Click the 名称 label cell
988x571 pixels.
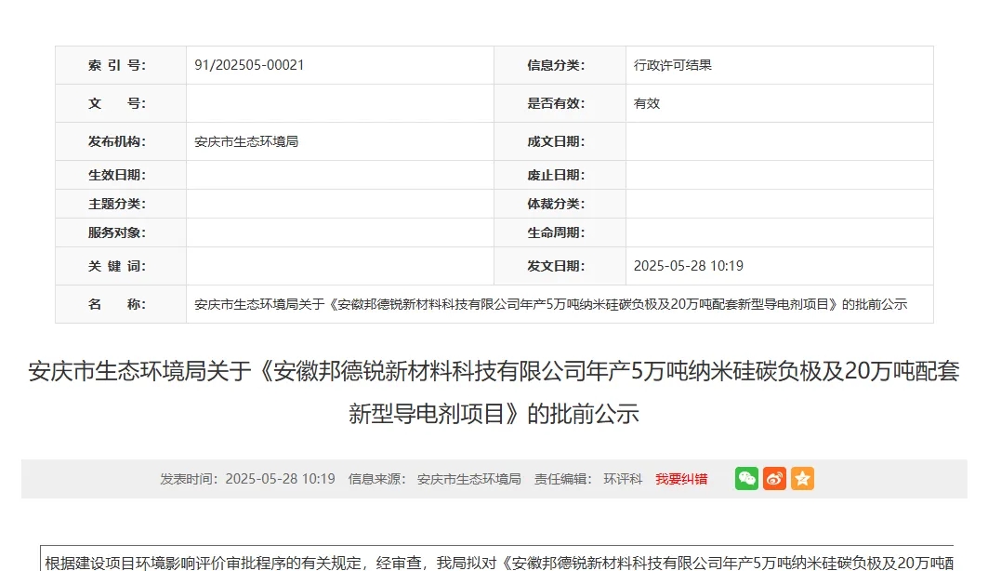pyautogui.click(x=121, y=304)
